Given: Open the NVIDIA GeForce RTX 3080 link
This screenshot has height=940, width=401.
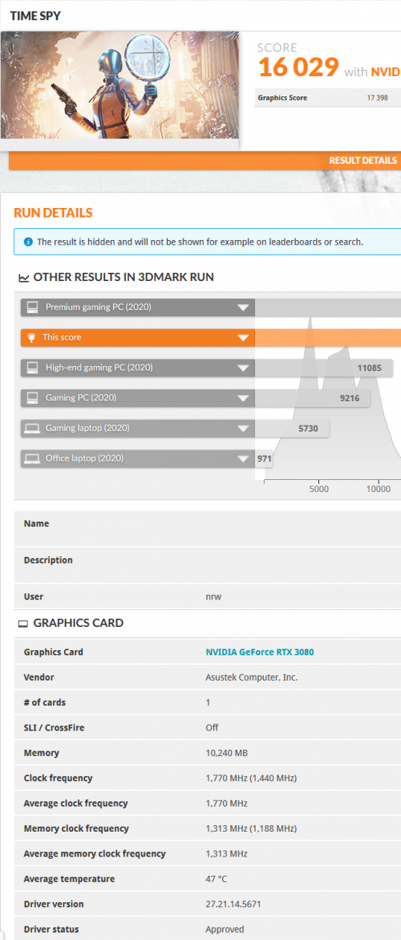Looking at the screenshot, I should pyautogui.click(x=260, y=653).
